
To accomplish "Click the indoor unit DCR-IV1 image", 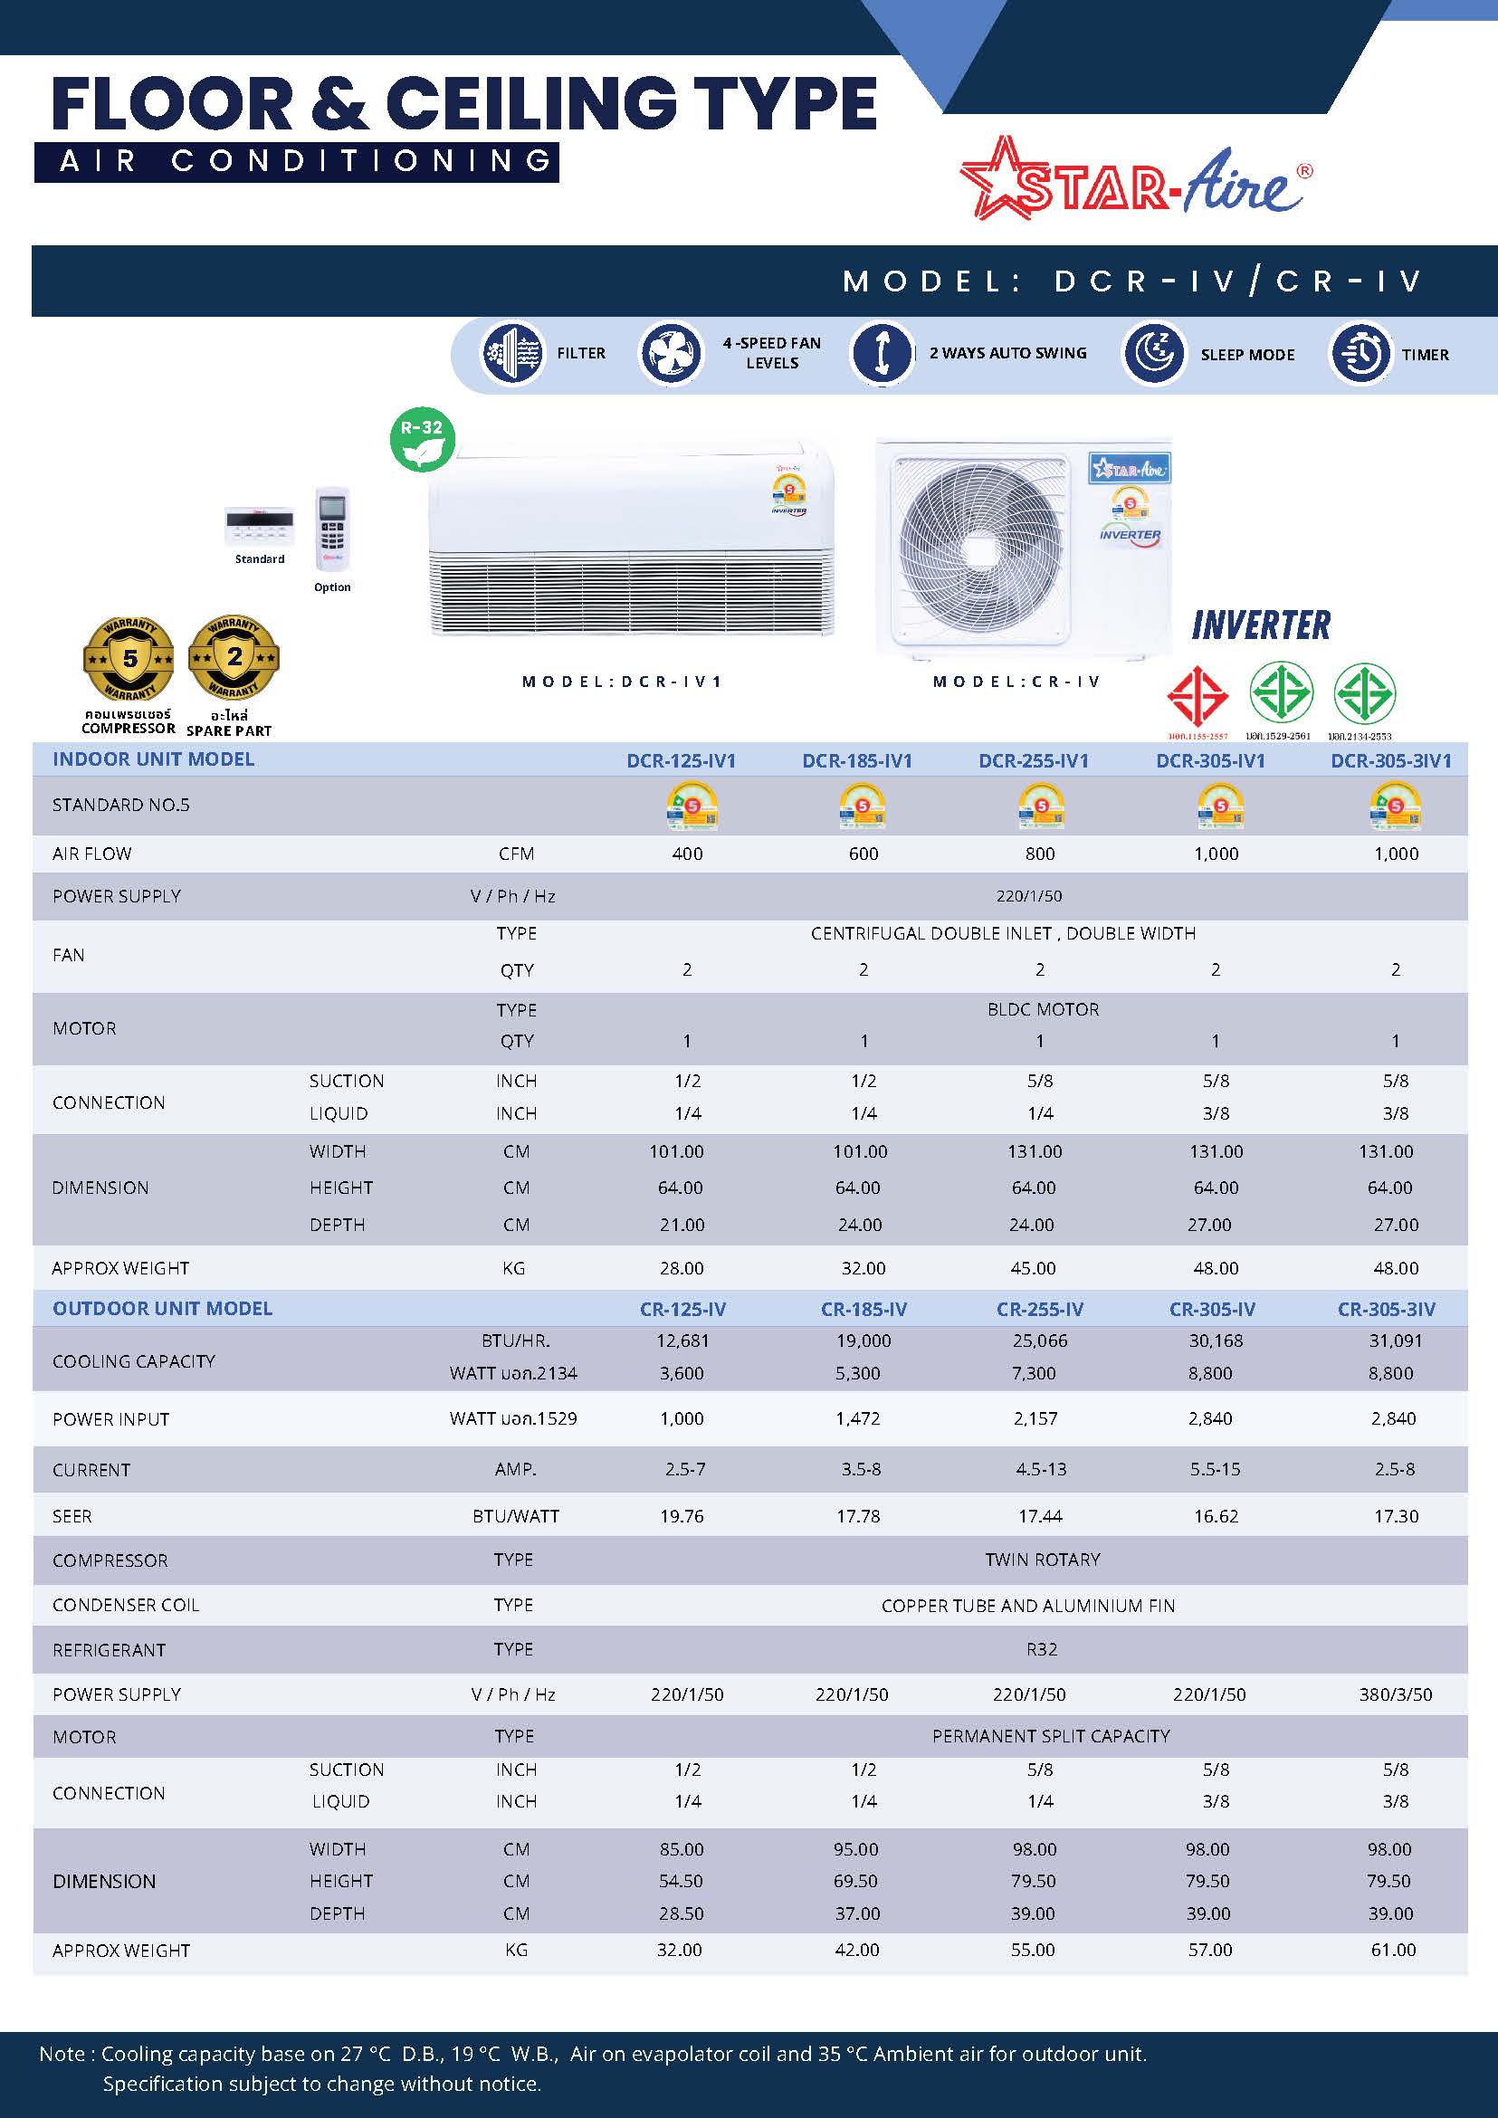I will click(x=631, y=540).
